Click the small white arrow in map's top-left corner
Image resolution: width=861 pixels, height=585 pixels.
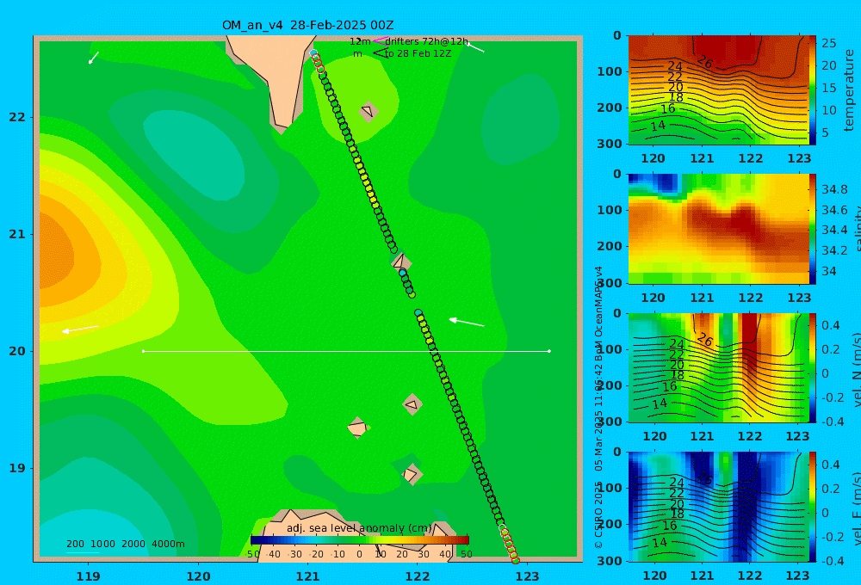pyautogui.click(x=94, y=58)
